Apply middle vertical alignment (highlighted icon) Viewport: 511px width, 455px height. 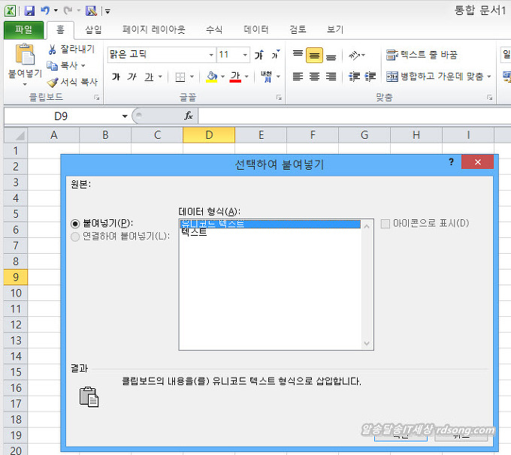coord(314,55)
